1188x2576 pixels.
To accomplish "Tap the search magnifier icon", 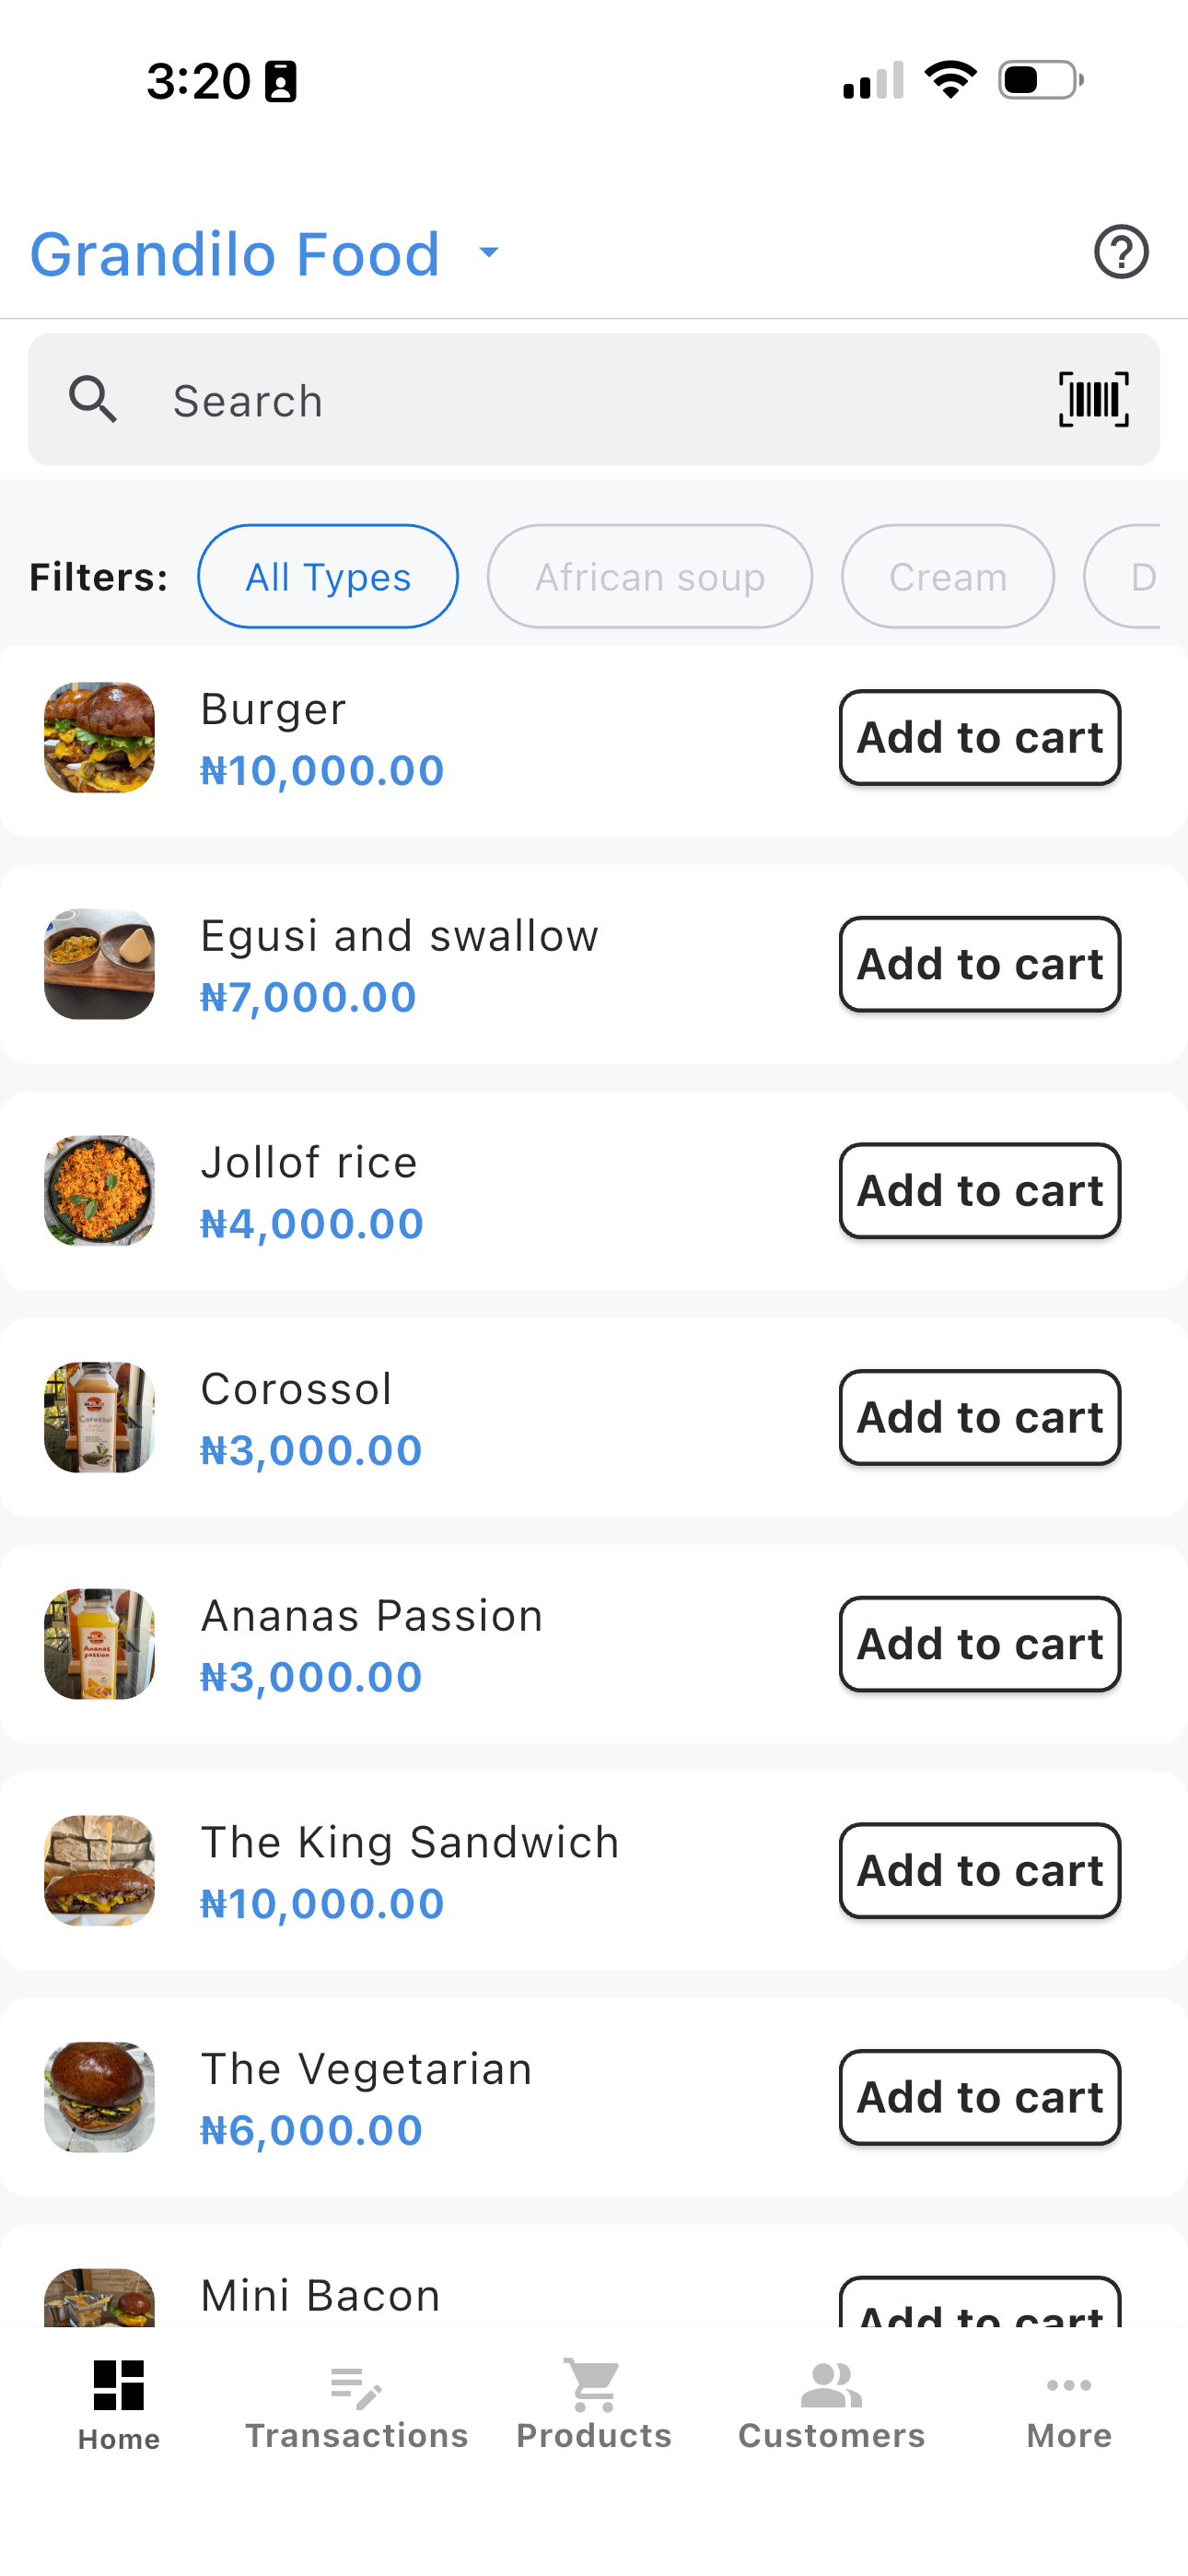I will [x=93, y=400].
